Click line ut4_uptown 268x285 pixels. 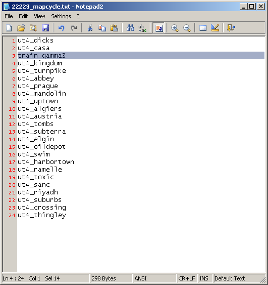38,101
